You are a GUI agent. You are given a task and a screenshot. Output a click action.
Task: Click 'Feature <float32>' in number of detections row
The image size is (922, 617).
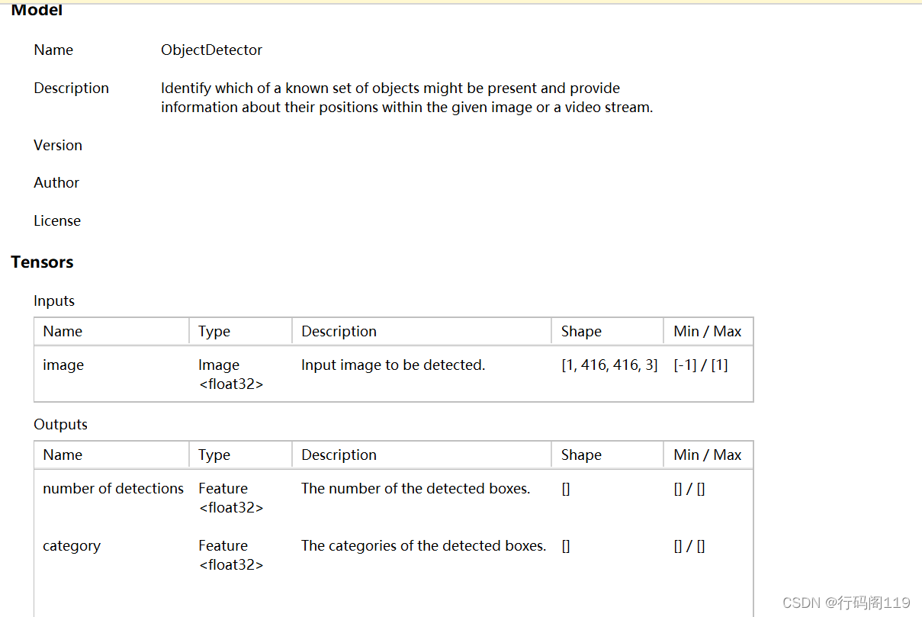(231, 498)
